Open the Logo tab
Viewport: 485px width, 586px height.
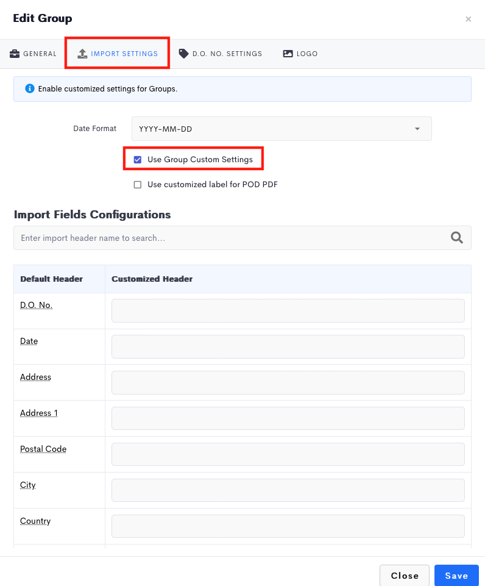tap(300, 54)
